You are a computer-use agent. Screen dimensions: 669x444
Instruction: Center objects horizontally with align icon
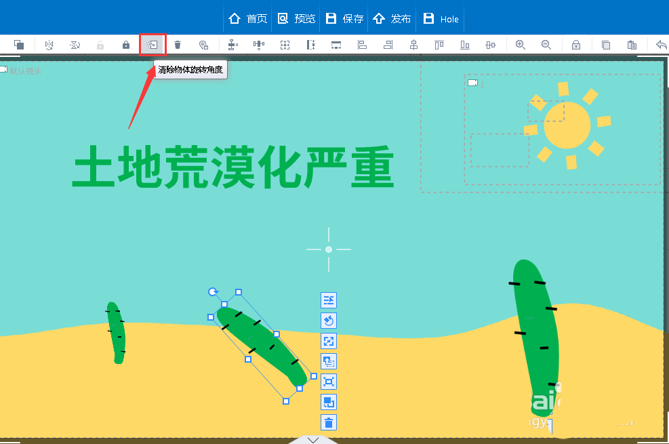tap(413, 45)
